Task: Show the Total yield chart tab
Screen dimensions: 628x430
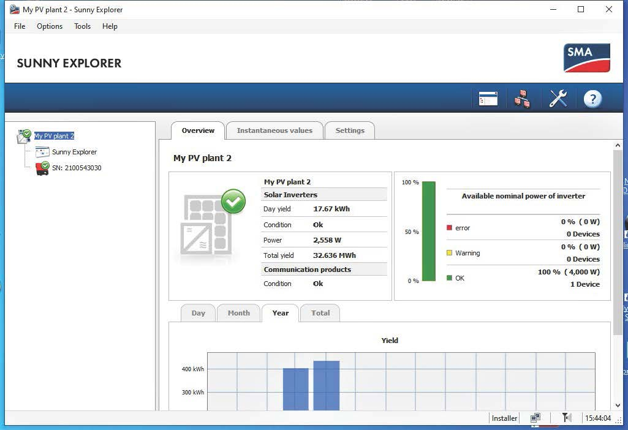Action: click(320, 313)
